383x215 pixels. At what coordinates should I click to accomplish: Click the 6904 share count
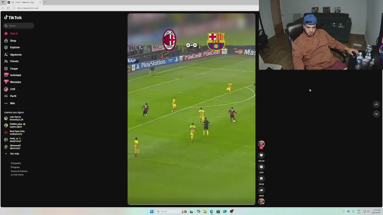coord(261,196)
